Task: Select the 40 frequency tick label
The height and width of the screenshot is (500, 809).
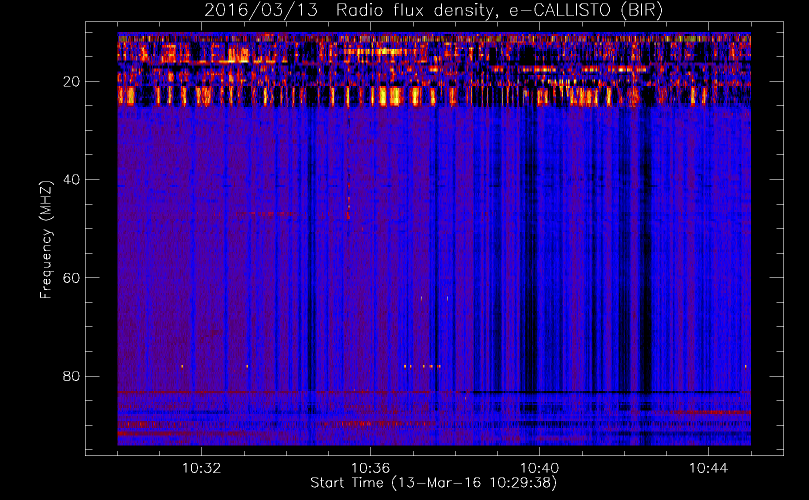Action: (71, 179)
